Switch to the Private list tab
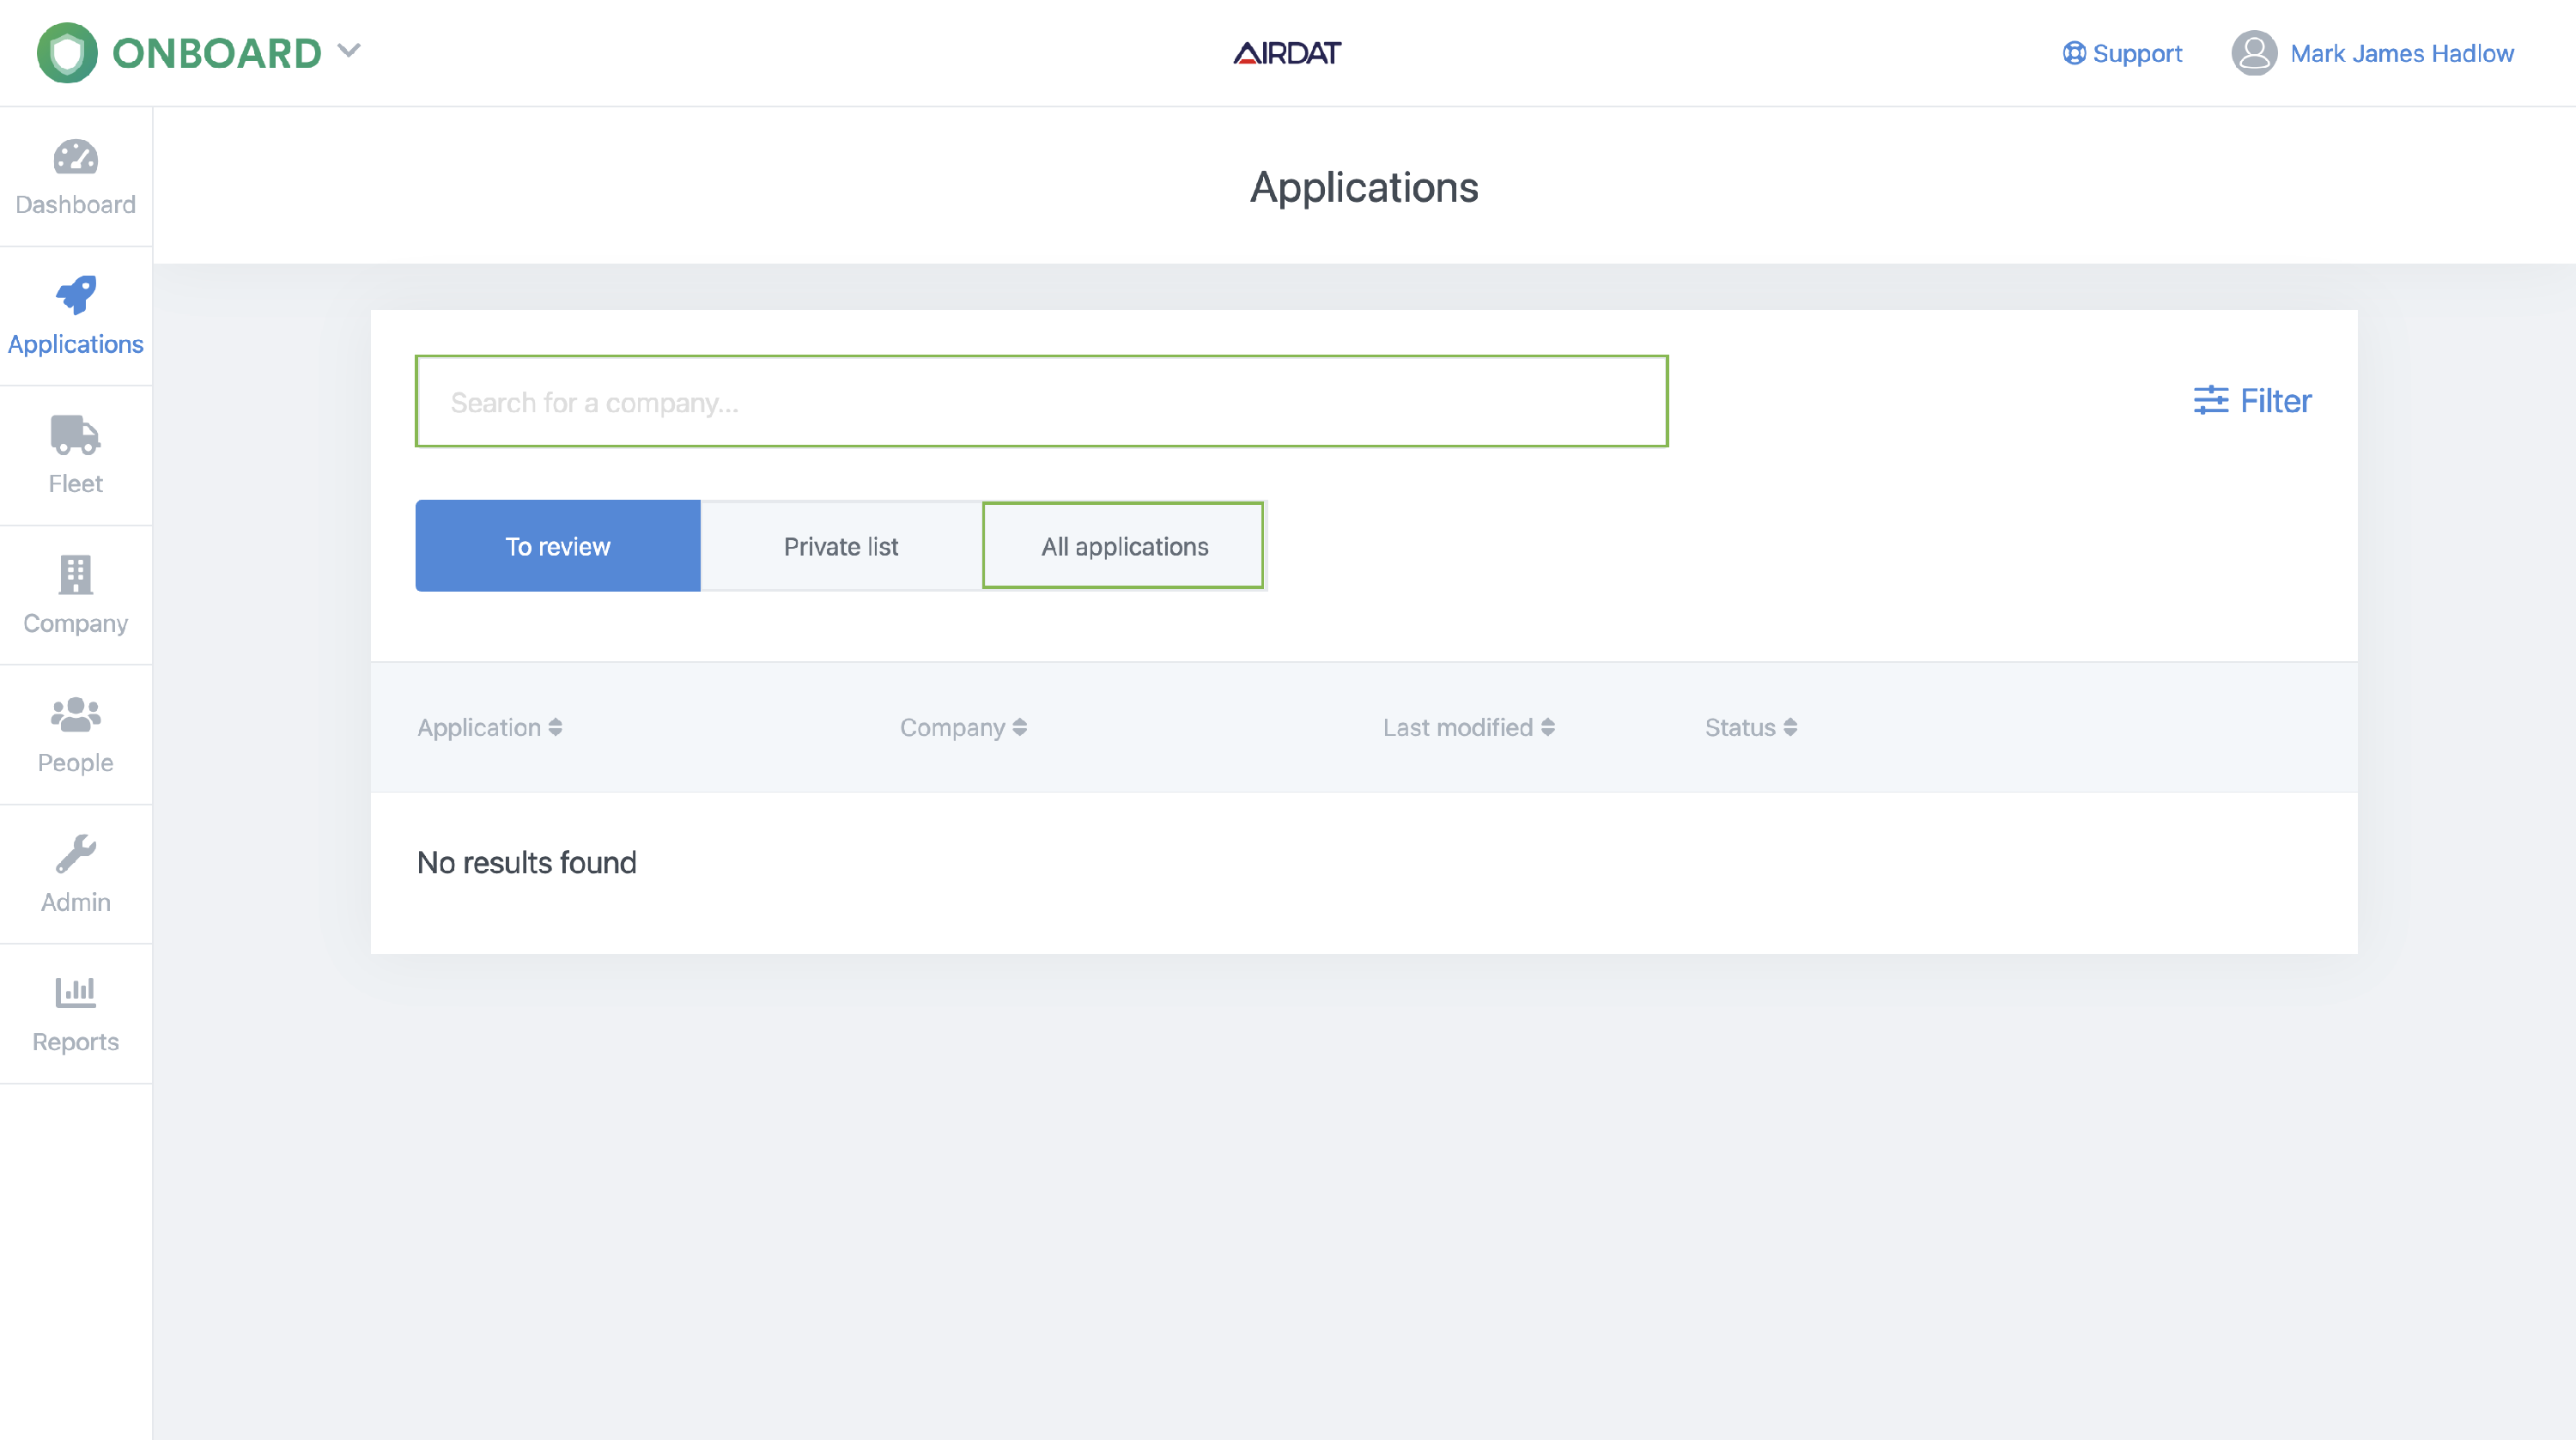The image size is (2576, 1440). tap(840, 546)
